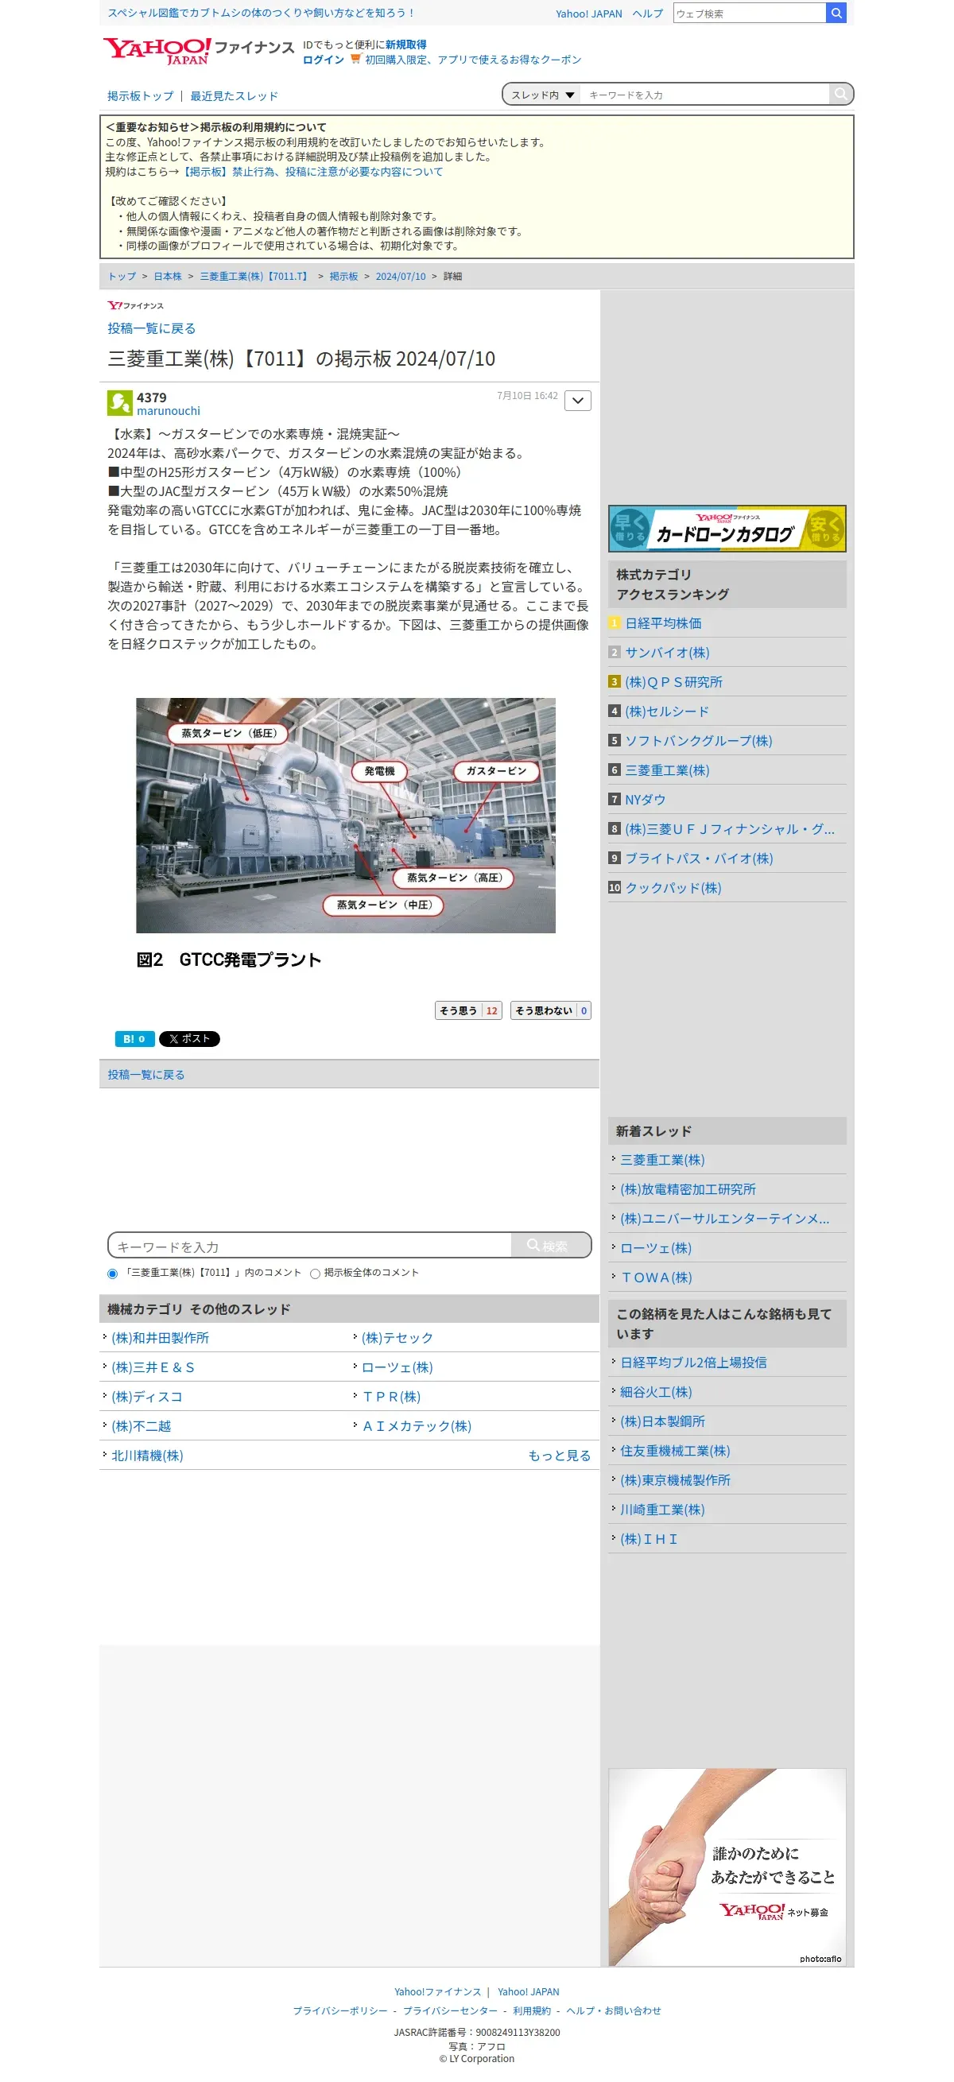This screenshot has height=2082, width=954.
Task: Click 三菱重工業(株)【7011.T】 breadcrumb
Action: tap(255, 277)
